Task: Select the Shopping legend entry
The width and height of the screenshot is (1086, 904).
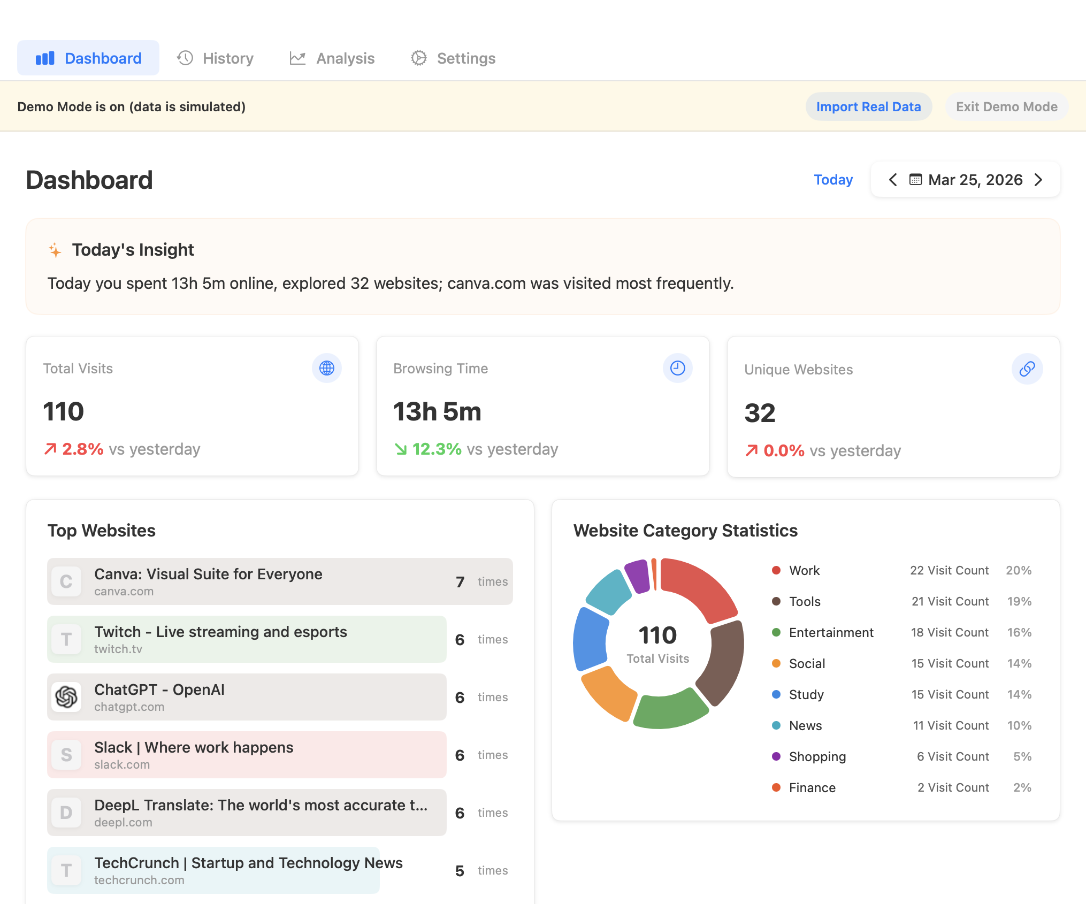Action: pyautogui.click(x=901, y=756)
